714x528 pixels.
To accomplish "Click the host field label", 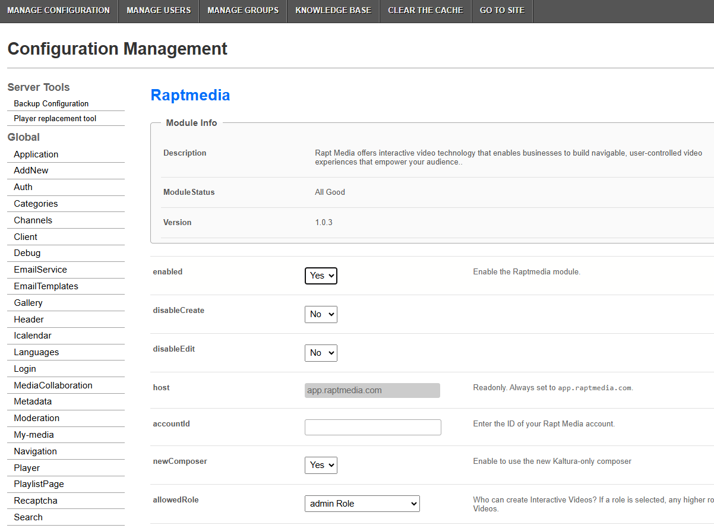I will (162, 388).
